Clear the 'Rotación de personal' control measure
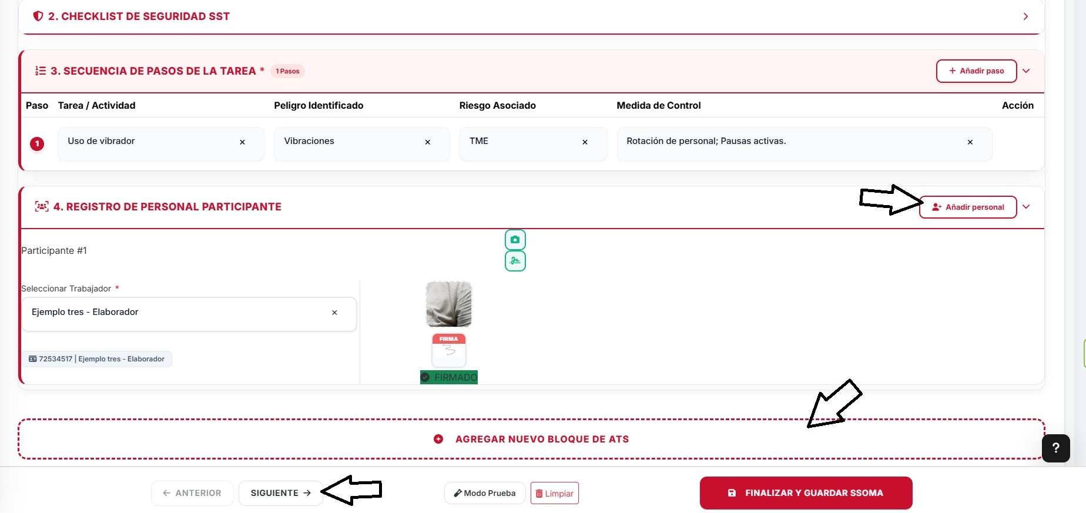 click(970, 142)
